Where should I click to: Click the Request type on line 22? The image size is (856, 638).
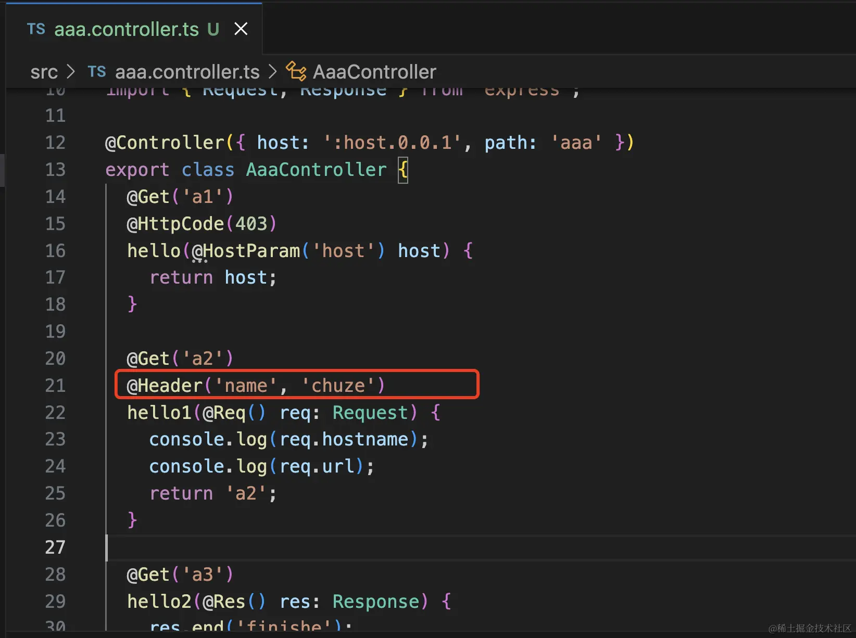pos(370,413)
